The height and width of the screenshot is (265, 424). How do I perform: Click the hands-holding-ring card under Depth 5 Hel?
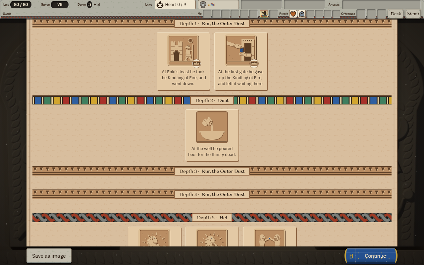coord(270,237)
